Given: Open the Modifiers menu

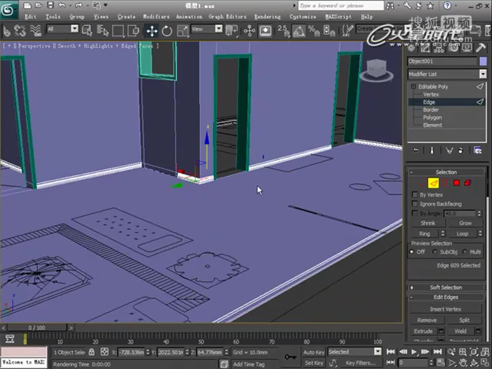Looking at the screenshot, I should click(x=156, y=16).
